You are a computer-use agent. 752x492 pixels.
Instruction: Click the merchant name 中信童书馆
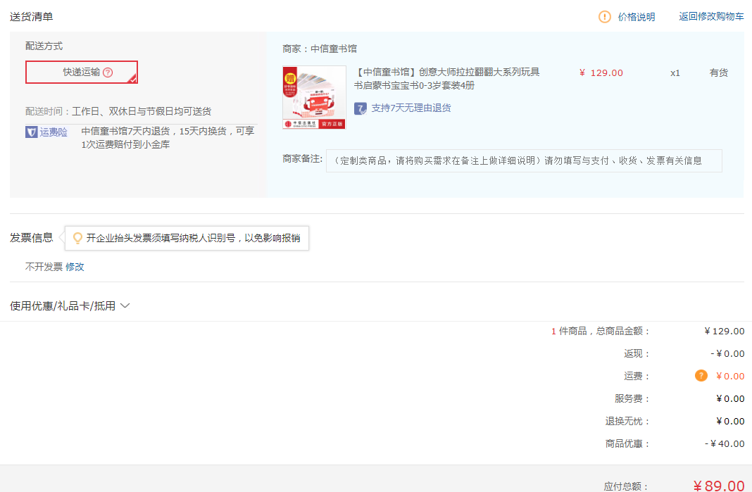tap(334, 49)
